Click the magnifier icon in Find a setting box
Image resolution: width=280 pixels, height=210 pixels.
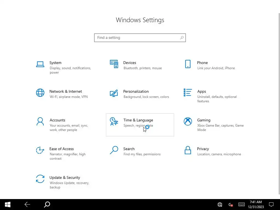pyautogui.click(x=182, y=38)
